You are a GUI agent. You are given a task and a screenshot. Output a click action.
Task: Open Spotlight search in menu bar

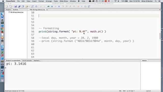click(156, 1)
